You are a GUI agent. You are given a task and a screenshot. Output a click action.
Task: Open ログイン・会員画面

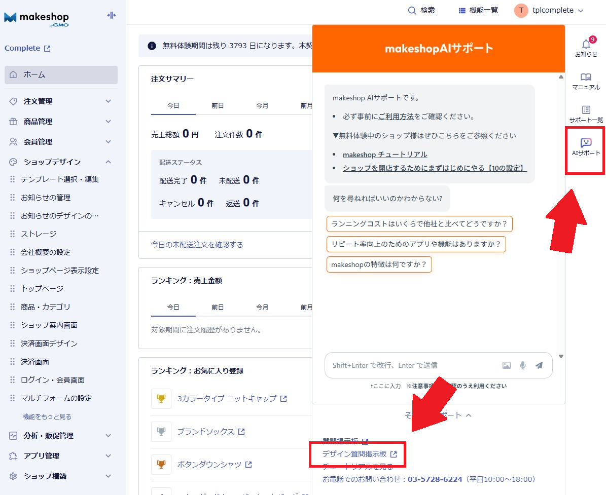[53, 380]
